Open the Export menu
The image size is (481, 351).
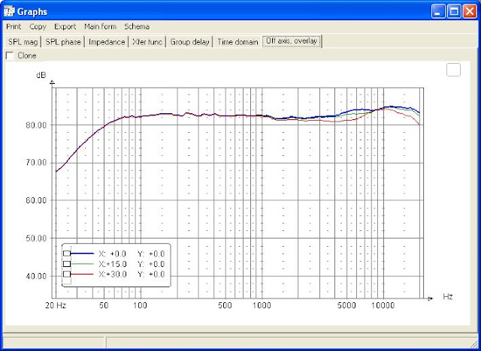65,26
